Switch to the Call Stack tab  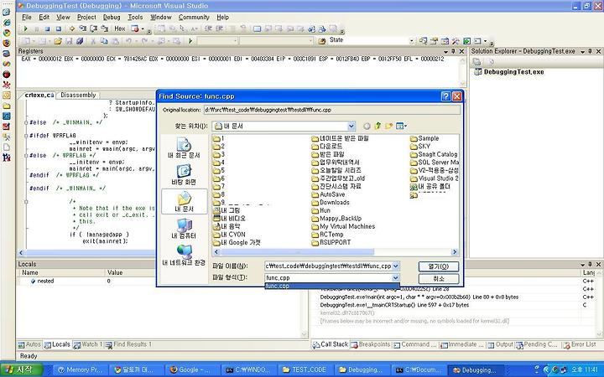point(331,344)
